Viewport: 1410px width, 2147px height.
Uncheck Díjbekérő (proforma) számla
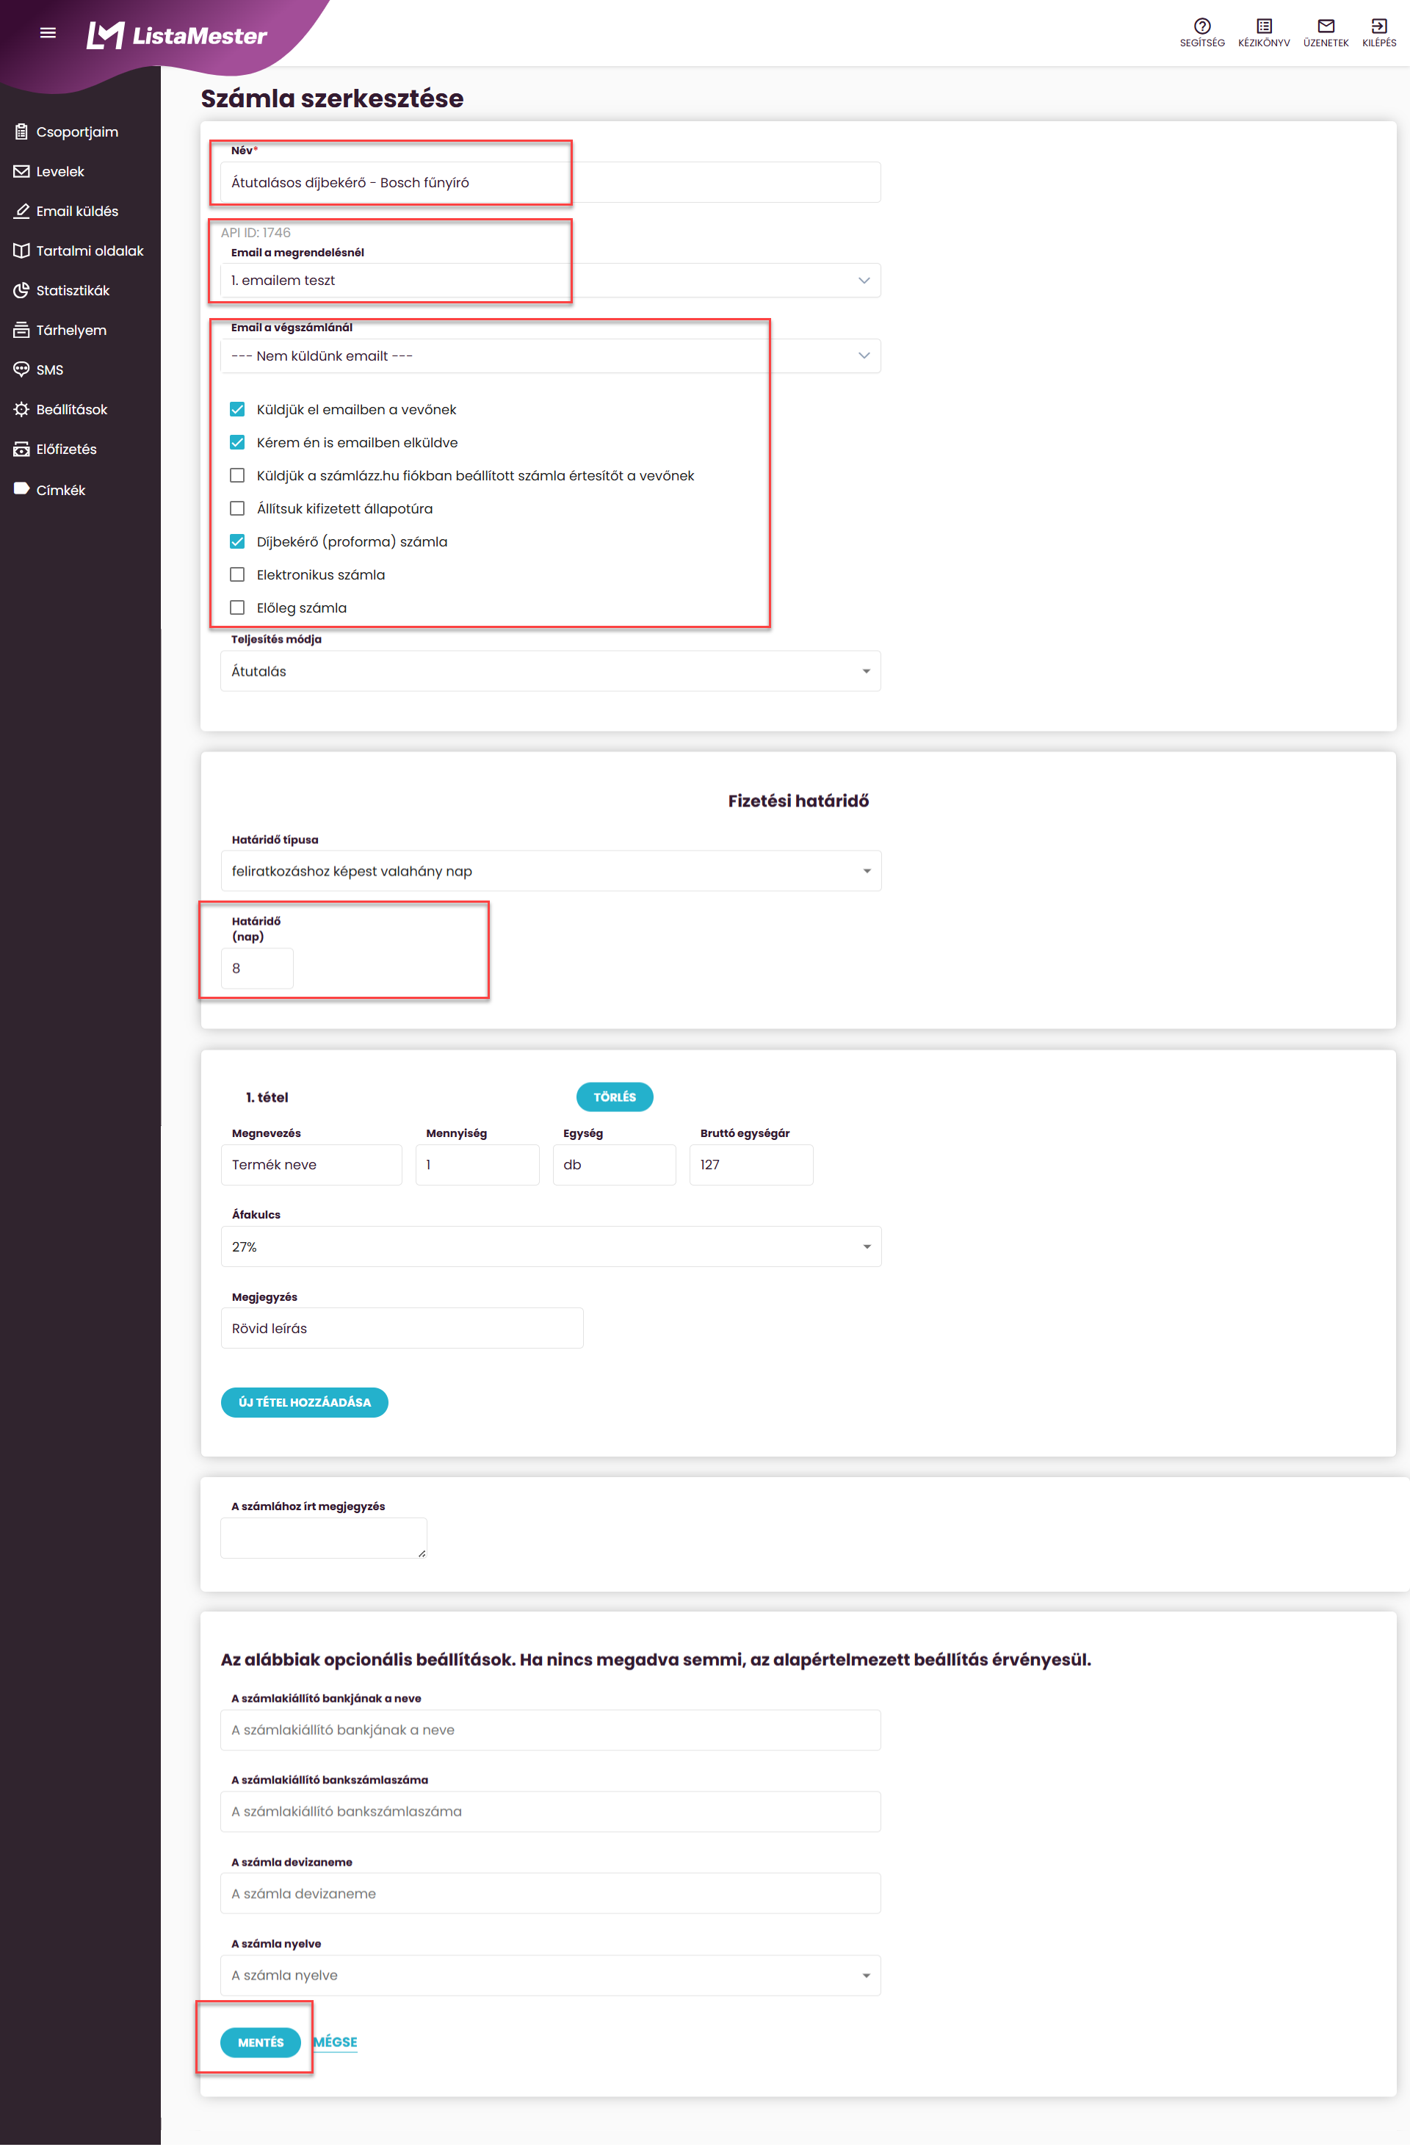pos(237,542)
